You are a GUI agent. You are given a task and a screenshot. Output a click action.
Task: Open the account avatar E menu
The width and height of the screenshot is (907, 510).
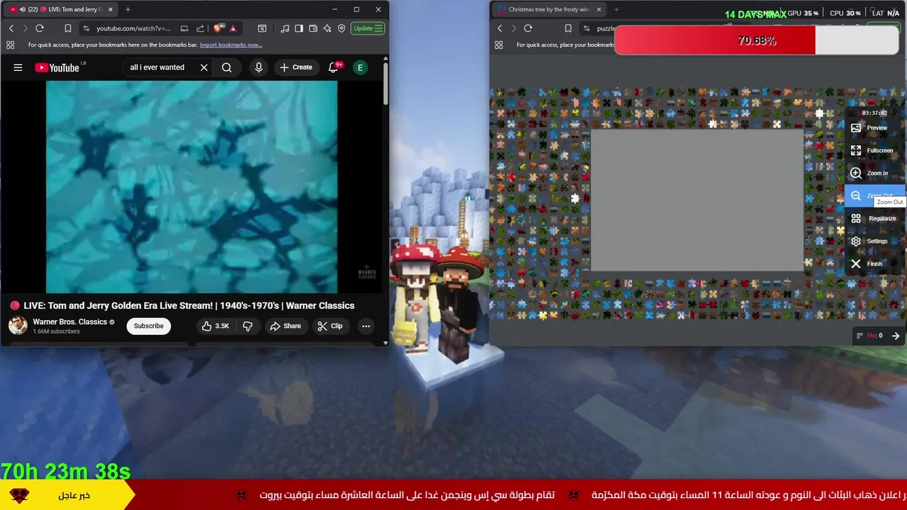pyautogui.click(x=360, y=67)
